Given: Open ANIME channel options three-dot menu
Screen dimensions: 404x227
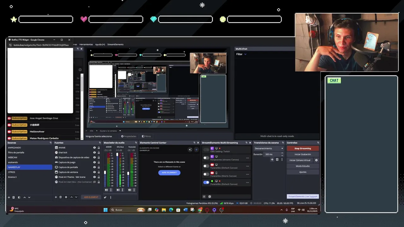Looking at the screenshot, I should [x=110, y=190].
